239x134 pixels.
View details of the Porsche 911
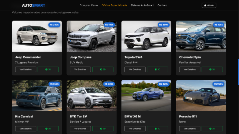190,129
